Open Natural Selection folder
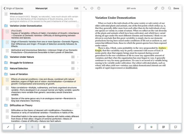This screenshot has height=138, width=184. pos(6,68)
